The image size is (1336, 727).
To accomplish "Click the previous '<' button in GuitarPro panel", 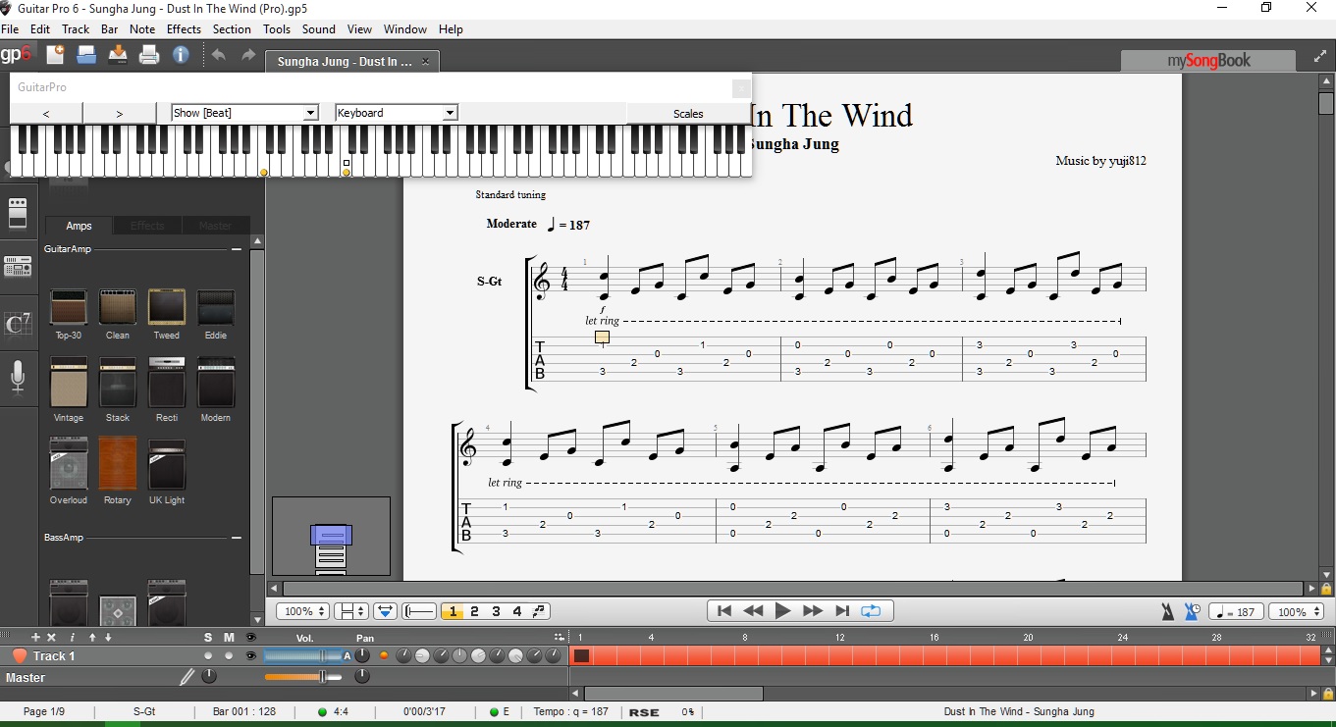I will click(46, 114).
